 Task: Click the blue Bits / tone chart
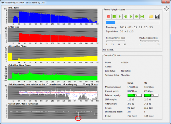[53, 16]
